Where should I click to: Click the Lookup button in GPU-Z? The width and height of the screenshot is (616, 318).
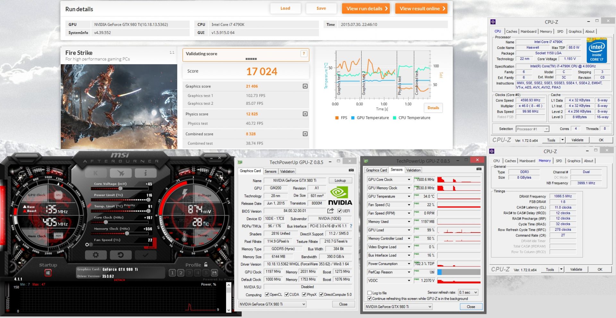340,181
